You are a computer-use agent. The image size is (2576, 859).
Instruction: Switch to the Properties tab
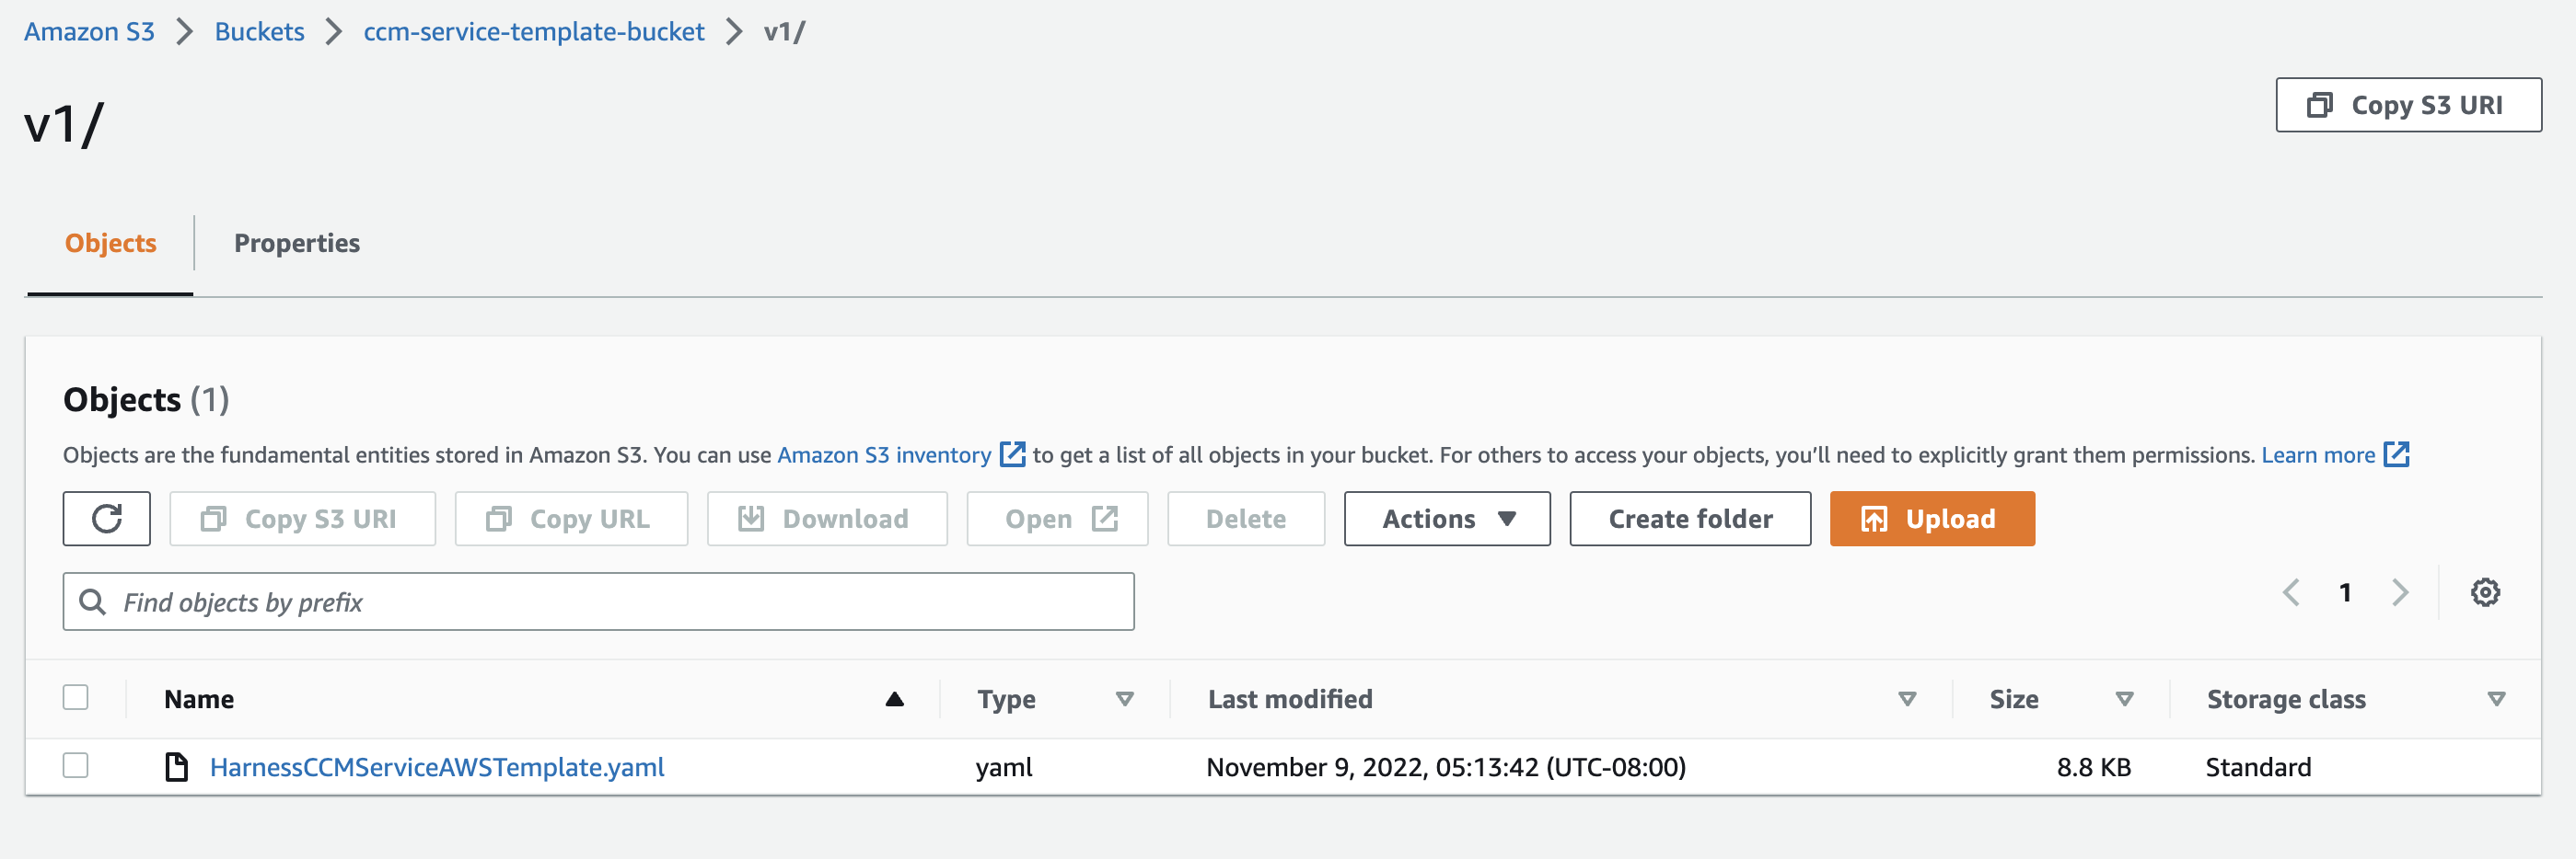[296, 243]
